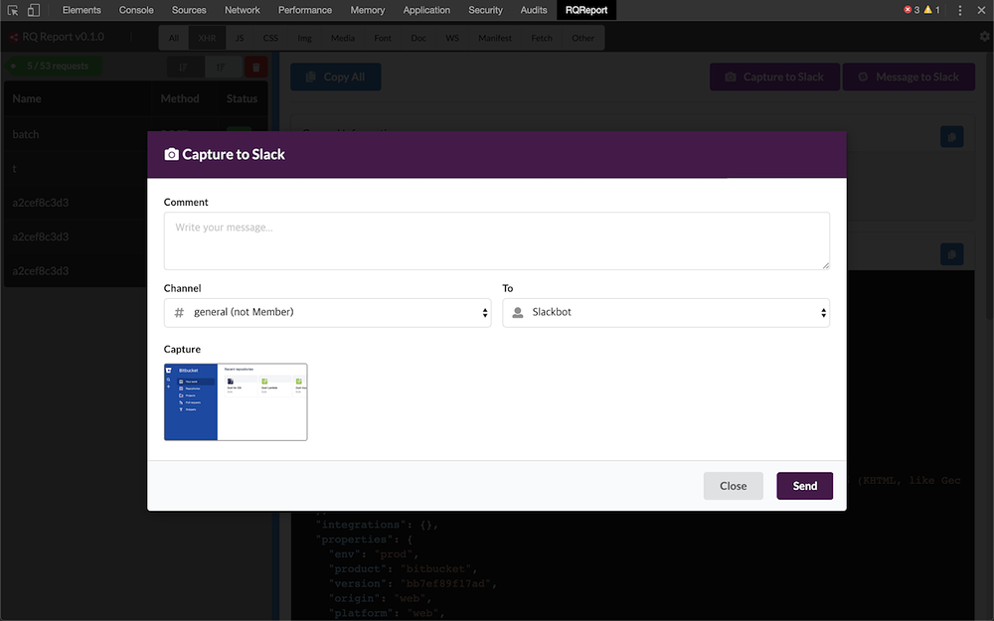Viewport: 994px width, 621px height.
Task: Open the To recipient dropdown
Action: pos(666,312)
